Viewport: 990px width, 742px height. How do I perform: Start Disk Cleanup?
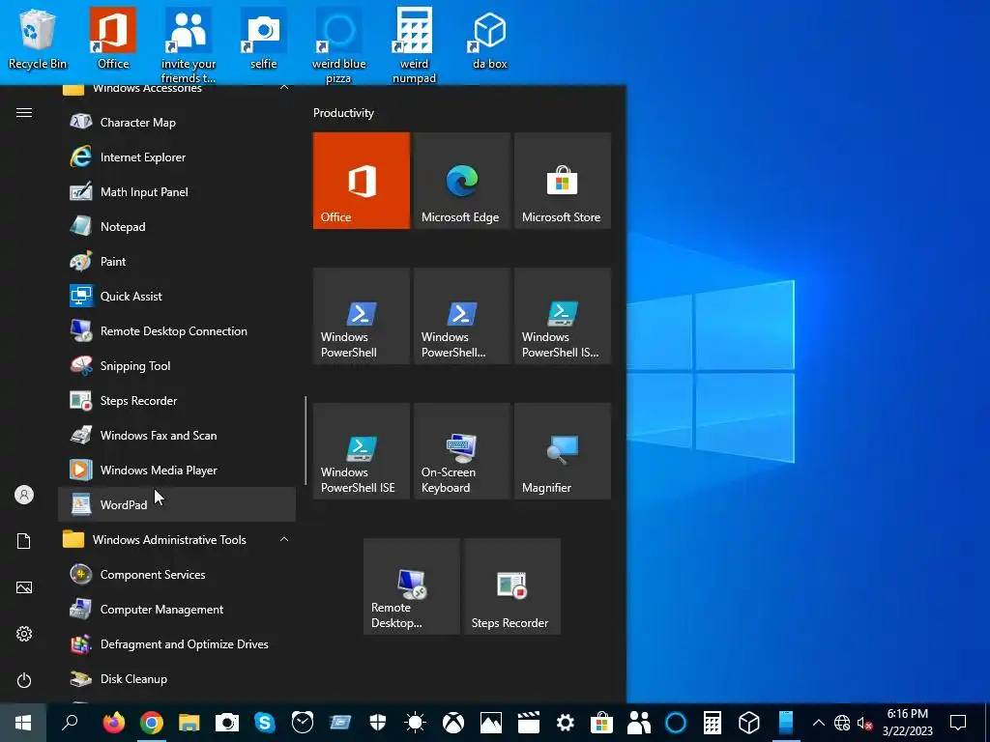177,679
